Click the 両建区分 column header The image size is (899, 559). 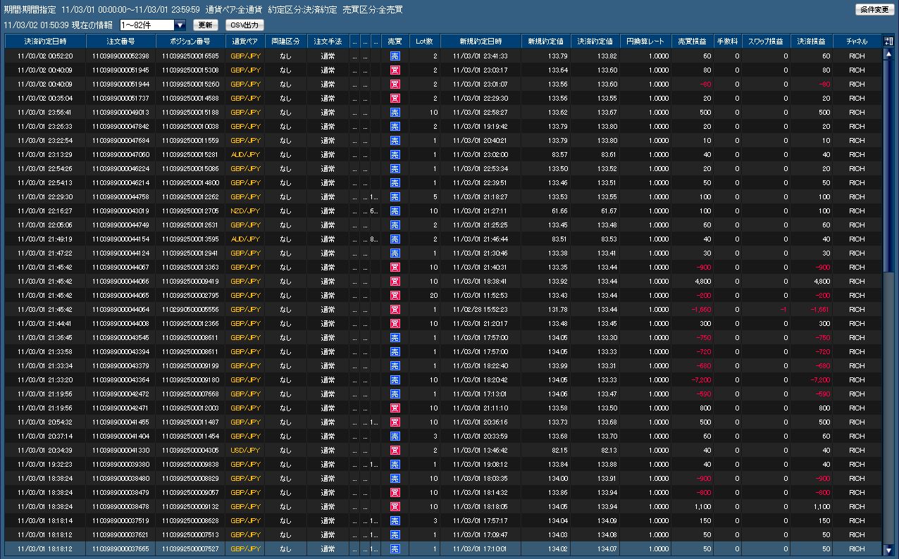(285, 42)
